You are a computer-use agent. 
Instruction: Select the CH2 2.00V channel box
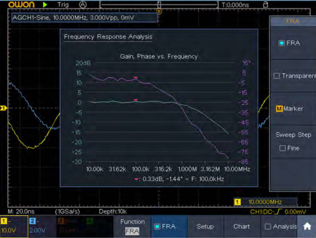41,227
